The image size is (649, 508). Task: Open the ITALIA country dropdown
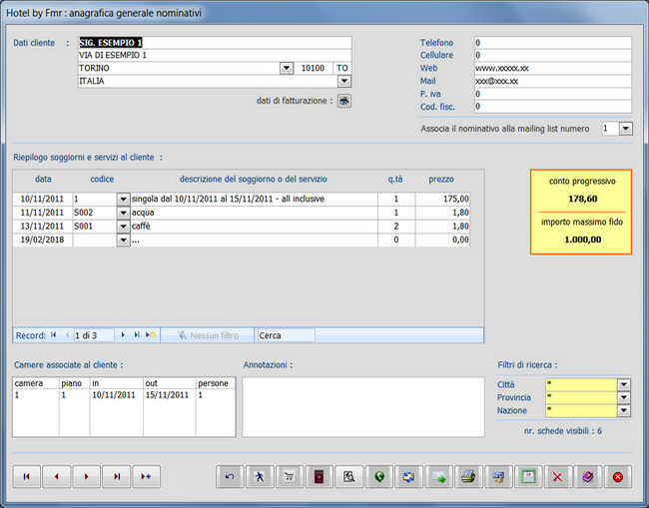[x=344, y=82]
